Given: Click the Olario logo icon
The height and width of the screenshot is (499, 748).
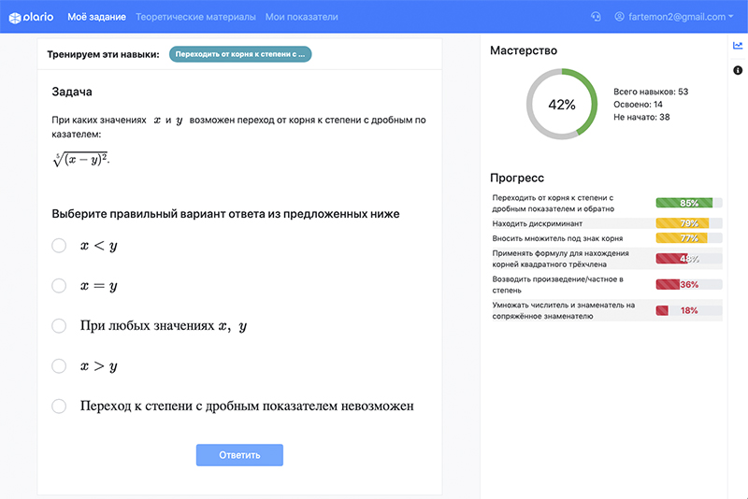Looking at the screenshot, I should click(x=15, y=18).
